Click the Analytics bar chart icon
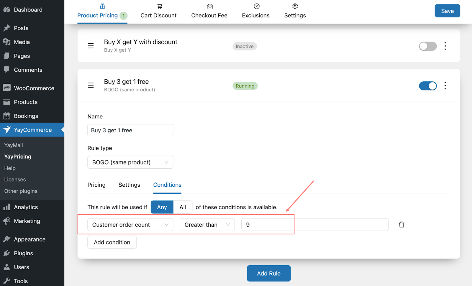This screenshot has height=286, width=472. click(x=6, y=207)
